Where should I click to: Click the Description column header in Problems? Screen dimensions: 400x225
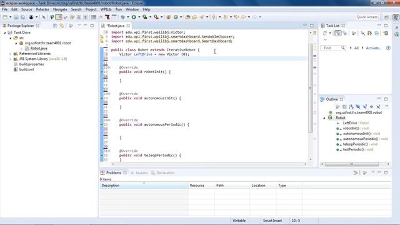(144, 186)
